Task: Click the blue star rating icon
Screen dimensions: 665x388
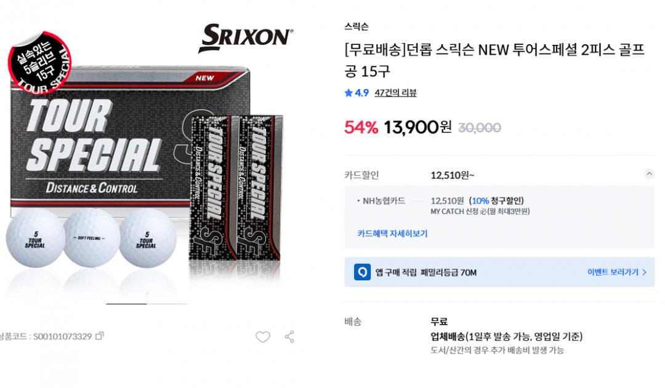Action: [x=349, y=93]
